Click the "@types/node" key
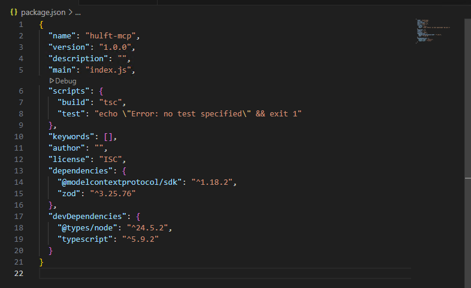Viewport: 471px width, 288px height. 87,228
